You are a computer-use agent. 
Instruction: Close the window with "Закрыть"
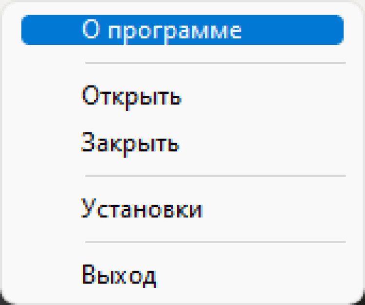click(130, 144)
